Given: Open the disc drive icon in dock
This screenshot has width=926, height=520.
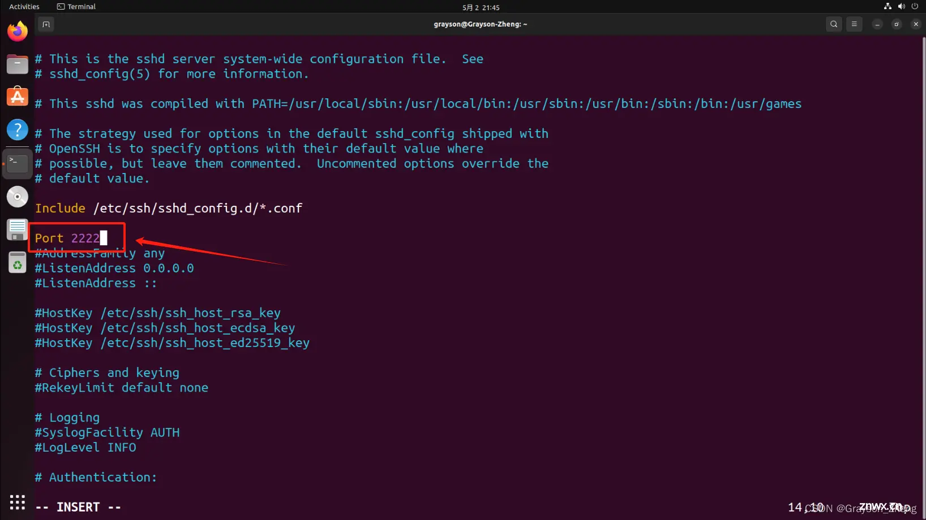Looking at the screenshot, I should tap(18, 197).
